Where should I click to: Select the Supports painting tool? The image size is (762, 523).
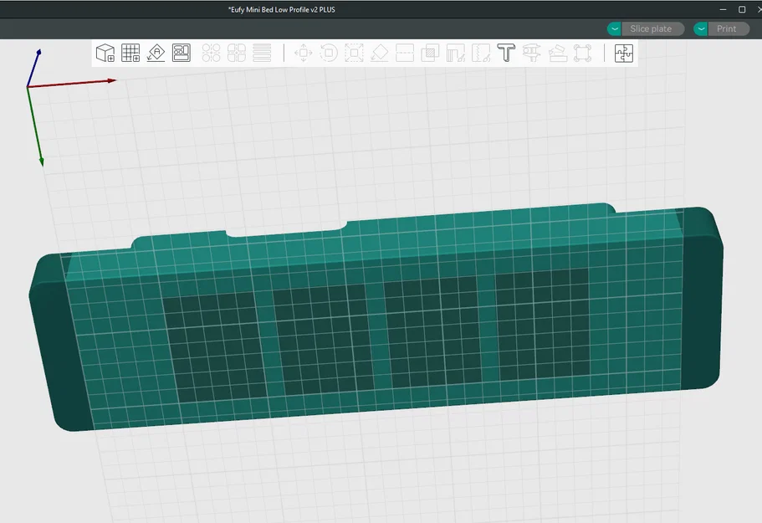pos(455,53)
